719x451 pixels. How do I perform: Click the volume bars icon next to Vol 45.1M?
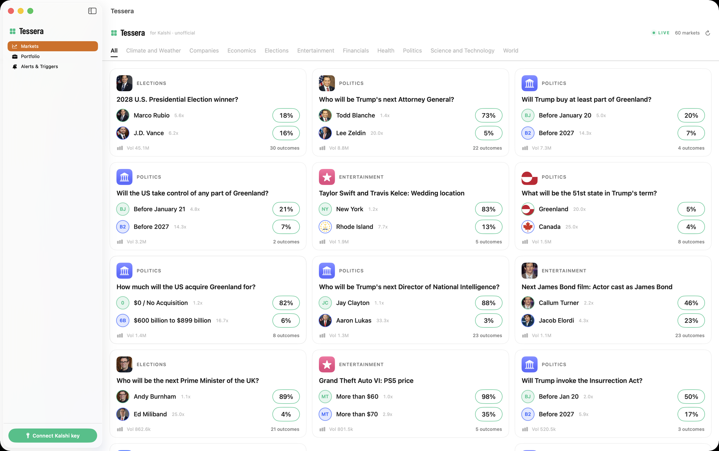coord(120,148)
